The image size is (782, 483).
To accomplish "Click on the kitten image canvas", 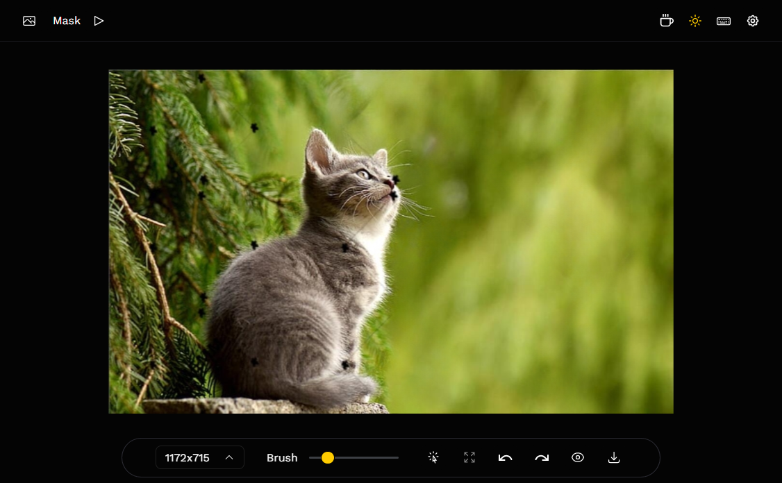I will [x=391, y=241].
